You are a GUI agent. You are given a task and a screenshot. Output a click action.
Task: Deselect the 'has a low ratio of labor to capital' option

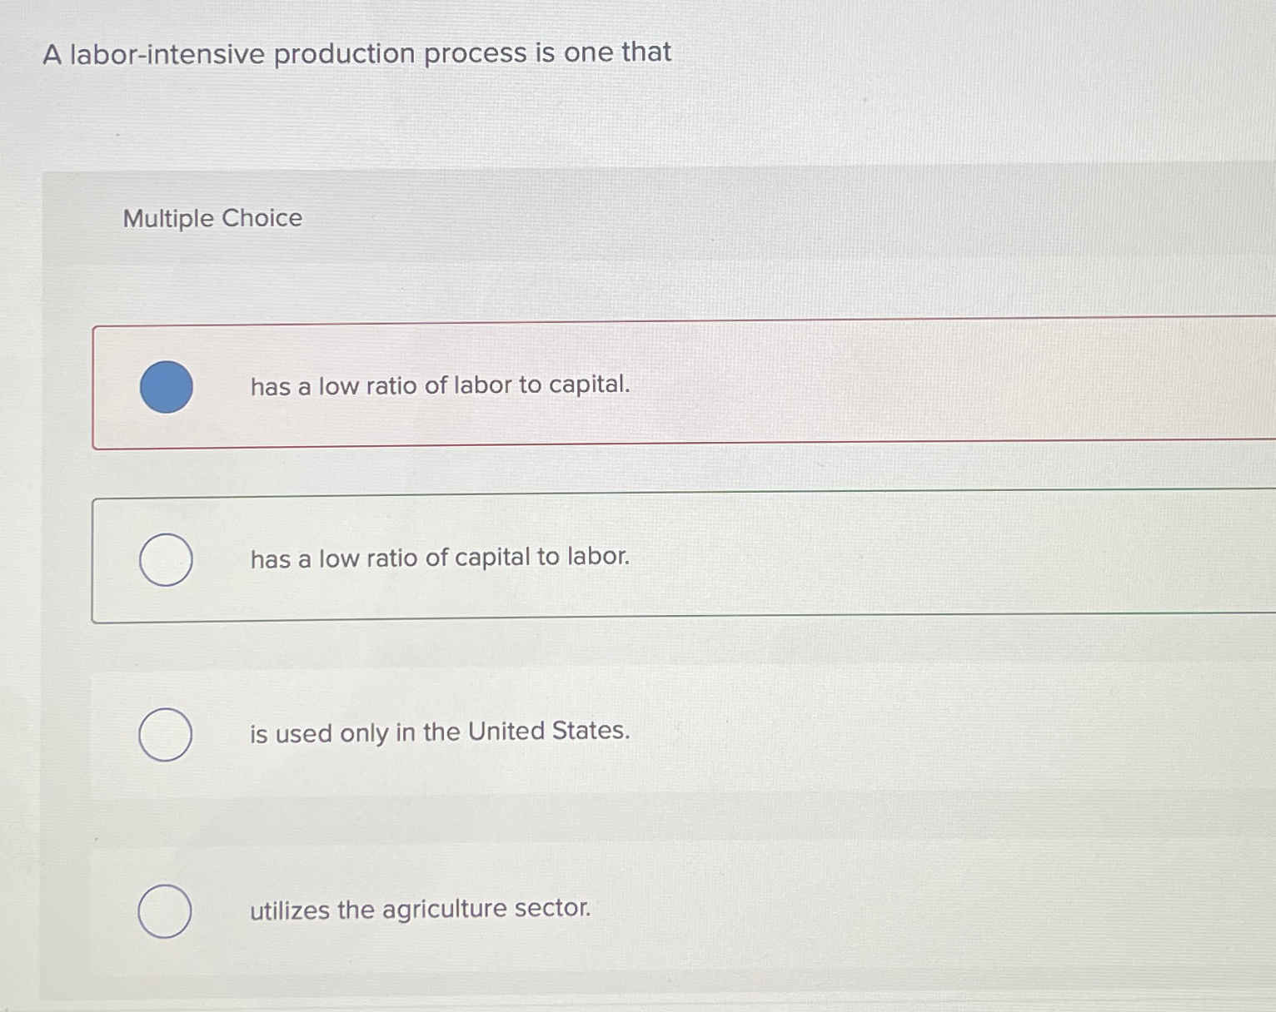(166, 386)
